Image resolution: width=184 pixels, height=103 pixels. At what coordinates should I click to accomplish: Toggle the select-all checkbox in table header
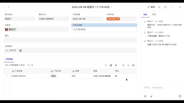[x=7, y=71]
